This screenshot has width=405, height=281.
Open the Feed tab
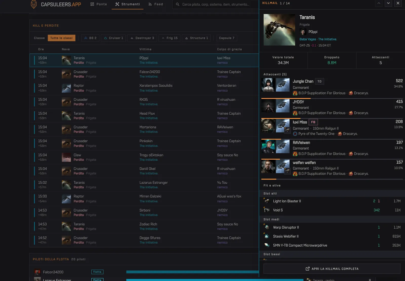click(156, 4)
